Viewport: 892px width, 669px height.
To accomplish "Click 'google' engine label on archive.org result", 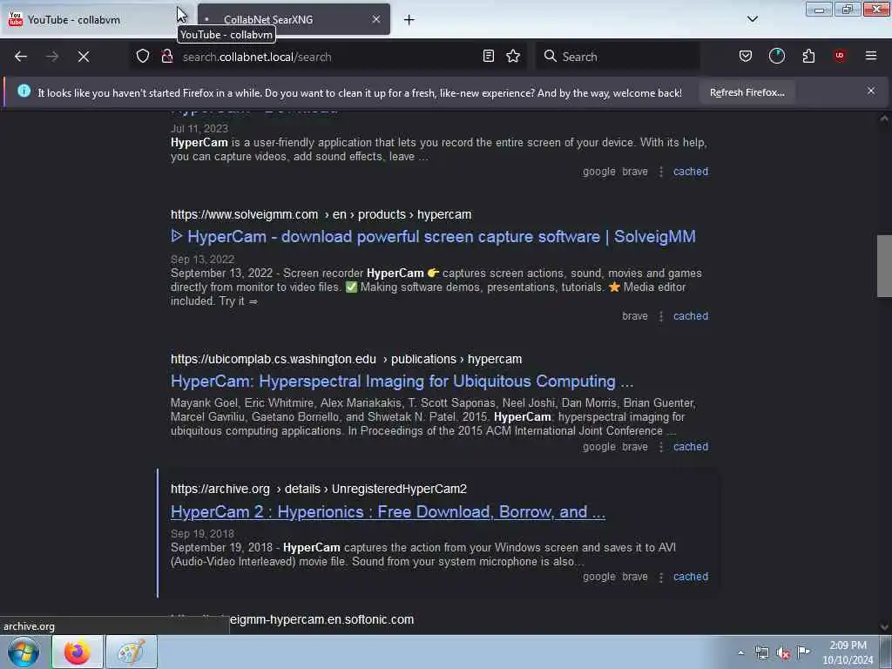I will [599, 577].
